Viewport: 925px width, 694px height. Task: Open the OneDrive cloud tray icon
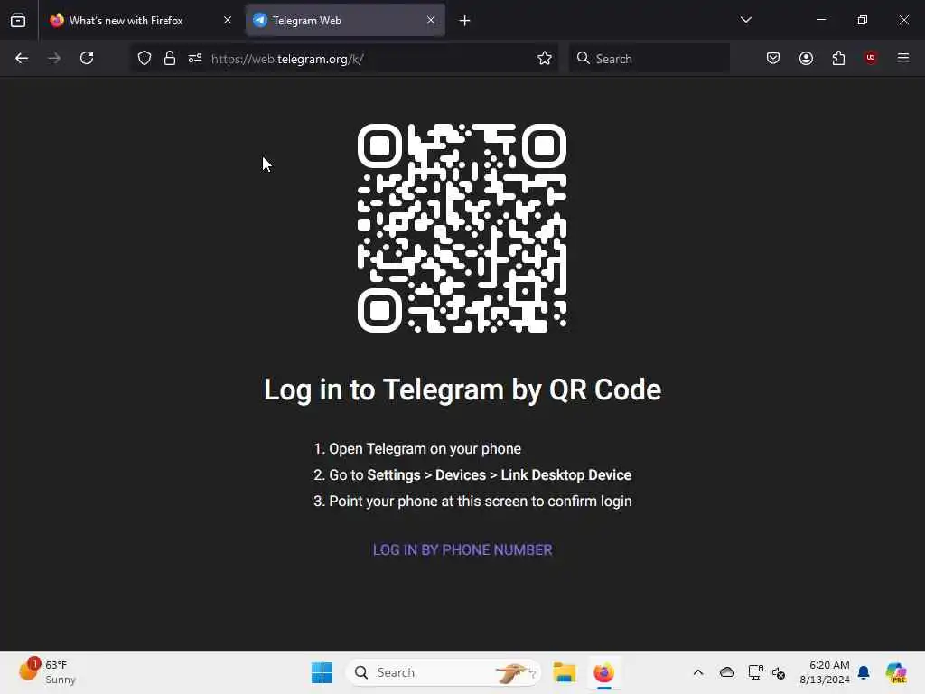727,672
